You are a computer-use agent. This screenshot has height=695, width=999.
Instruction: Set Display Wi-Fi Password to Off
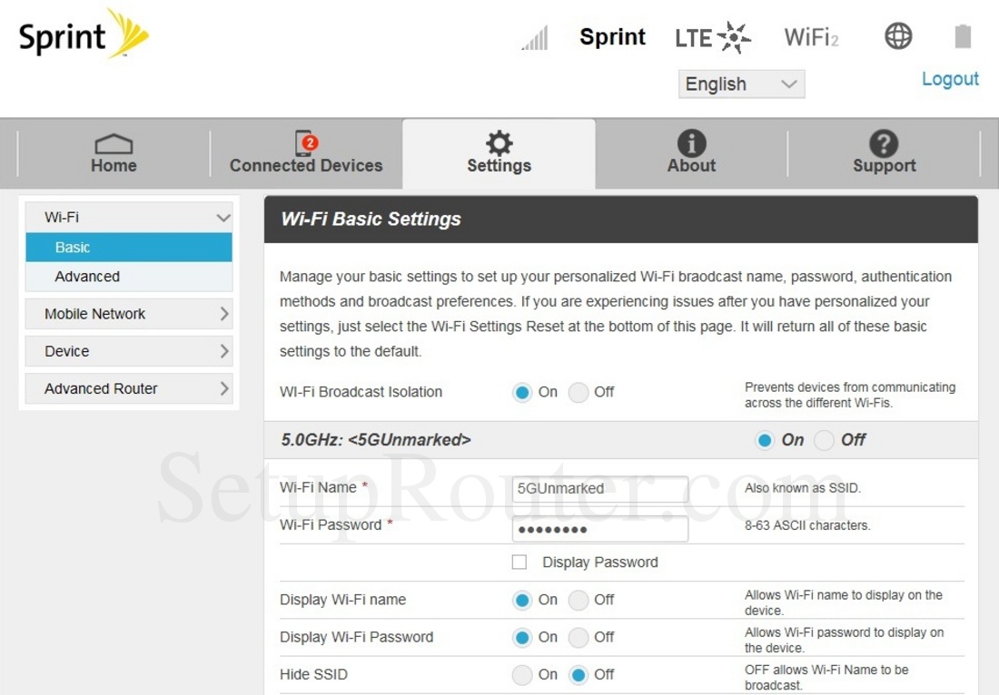pos(578,637)
